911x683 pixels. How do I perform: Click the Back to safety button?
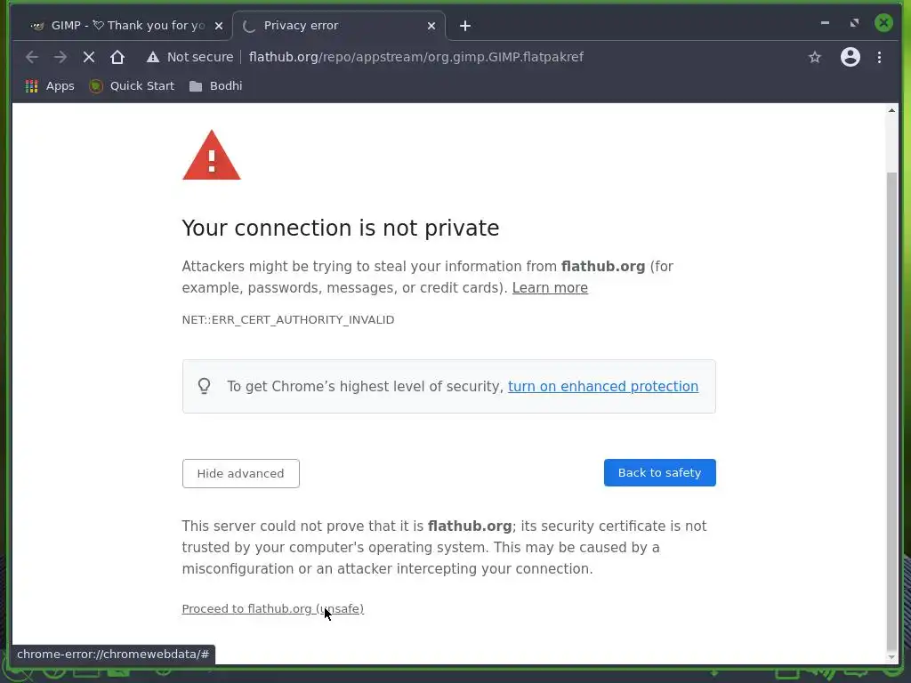(x=659, y=472)
